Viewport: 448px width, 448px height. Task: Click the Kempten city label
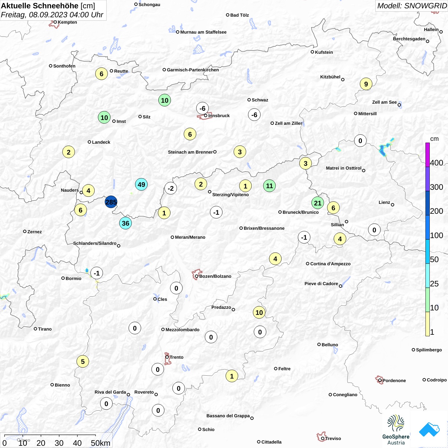click(67, 22)
